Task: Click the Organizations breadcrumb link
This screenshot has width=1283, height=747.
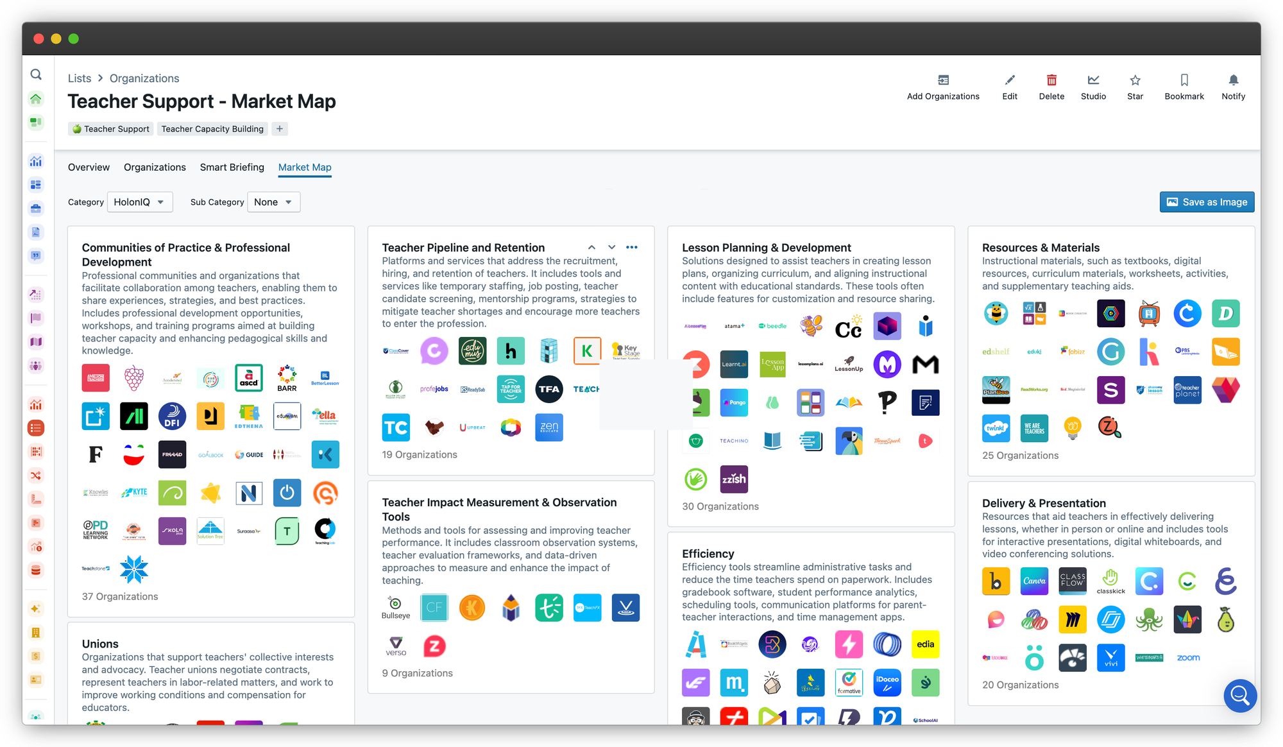Action: coord(144,78)
